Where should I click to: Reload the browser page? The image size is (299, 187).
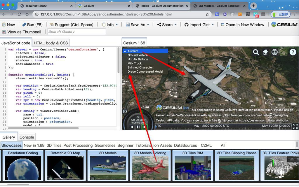click(x=19, y=14)
